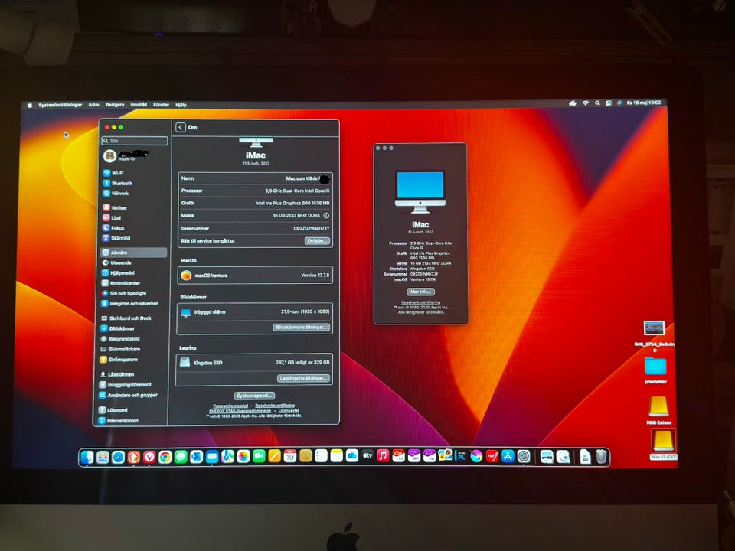Open the Fönster menu
The height and width of the screenshot is (551, 735).
point(162,105)
